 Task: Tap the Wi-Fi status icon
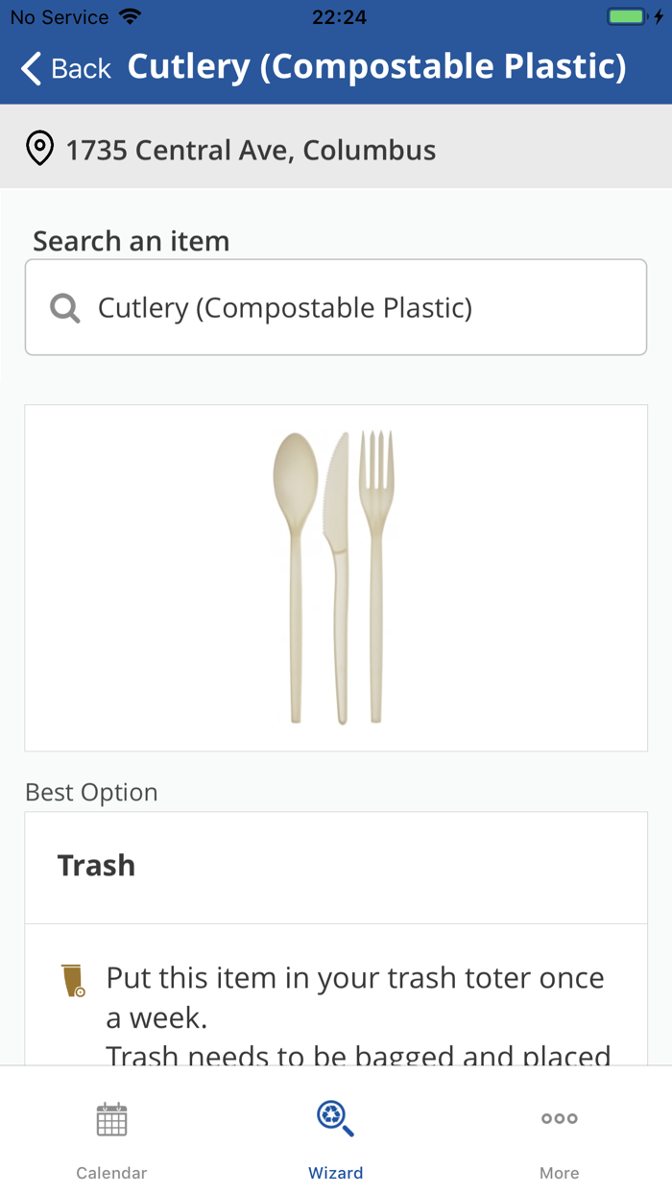point(129,17)
